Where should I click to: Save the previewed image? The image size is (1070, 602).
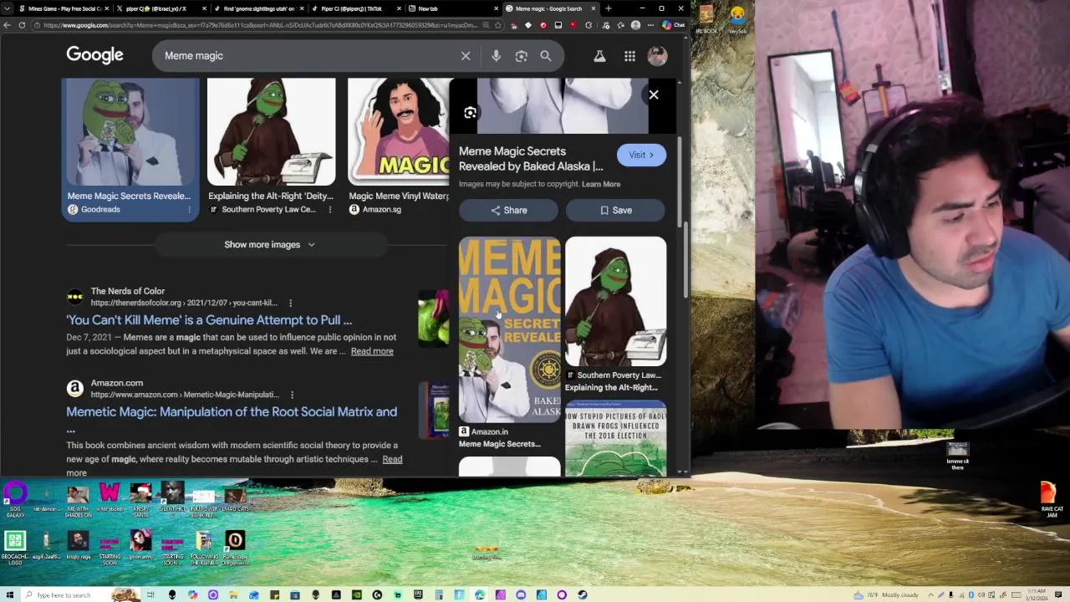click(616, 210)
